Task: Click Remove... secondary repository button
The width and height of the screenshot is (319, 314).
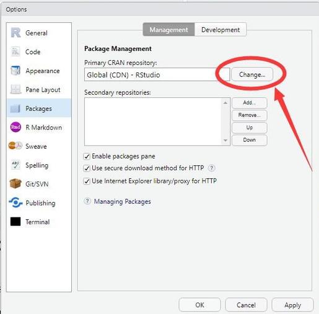Action: (250, 115)
